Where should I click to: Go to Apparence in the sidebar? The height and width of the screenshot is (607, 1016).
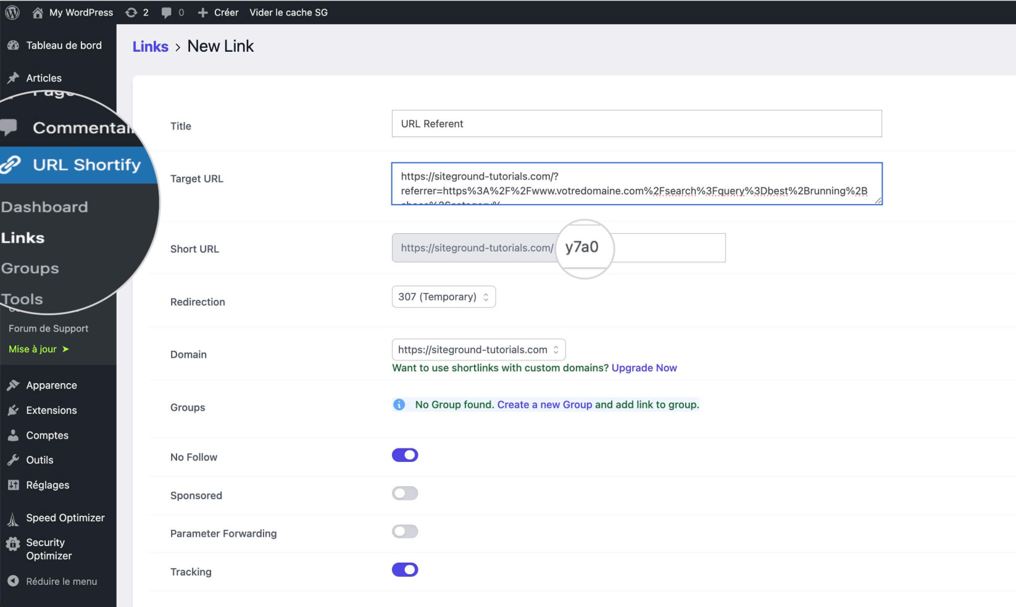[x=51, y=385]
